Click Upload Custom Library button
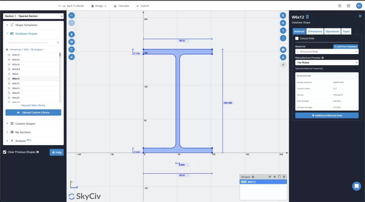This screenshot has height=202, width=365. pyautogui.click(x=33, y=112)
